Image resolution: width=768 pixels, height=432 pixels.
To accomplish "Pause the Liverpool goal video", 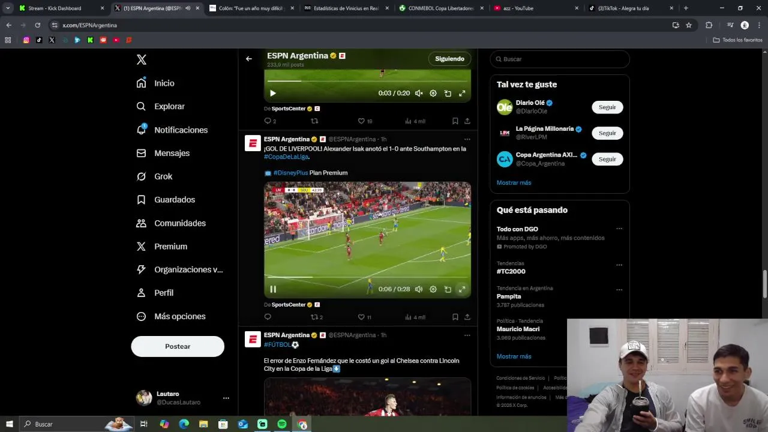I will [x=273, y=289].
